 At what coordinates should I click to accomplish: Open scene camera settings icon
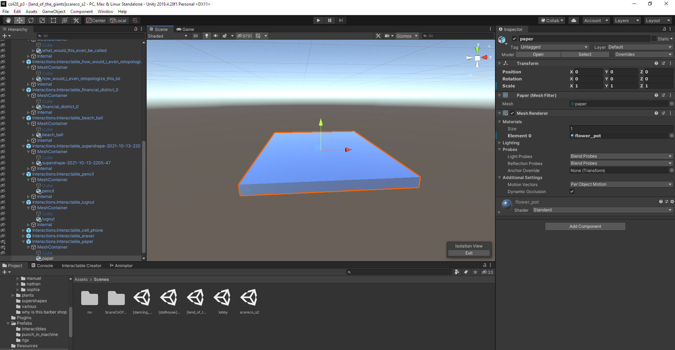pyautogui.click(x=387, y=36)
